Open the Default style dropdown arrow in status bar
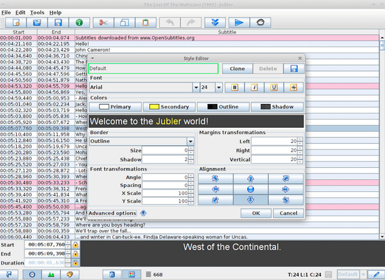The width and height of the screenshot is (385, 280). (x=363, y=274)
